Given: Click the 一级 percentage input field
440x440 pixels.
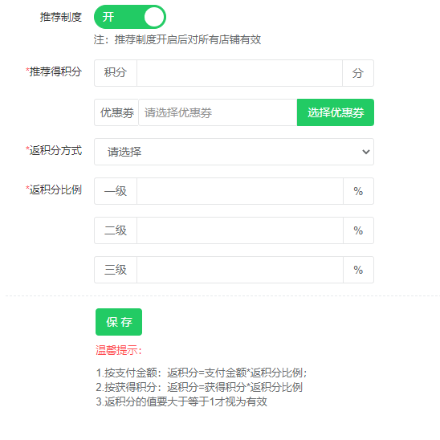Looking at the screenshot, I should click(x=240, y=191).
